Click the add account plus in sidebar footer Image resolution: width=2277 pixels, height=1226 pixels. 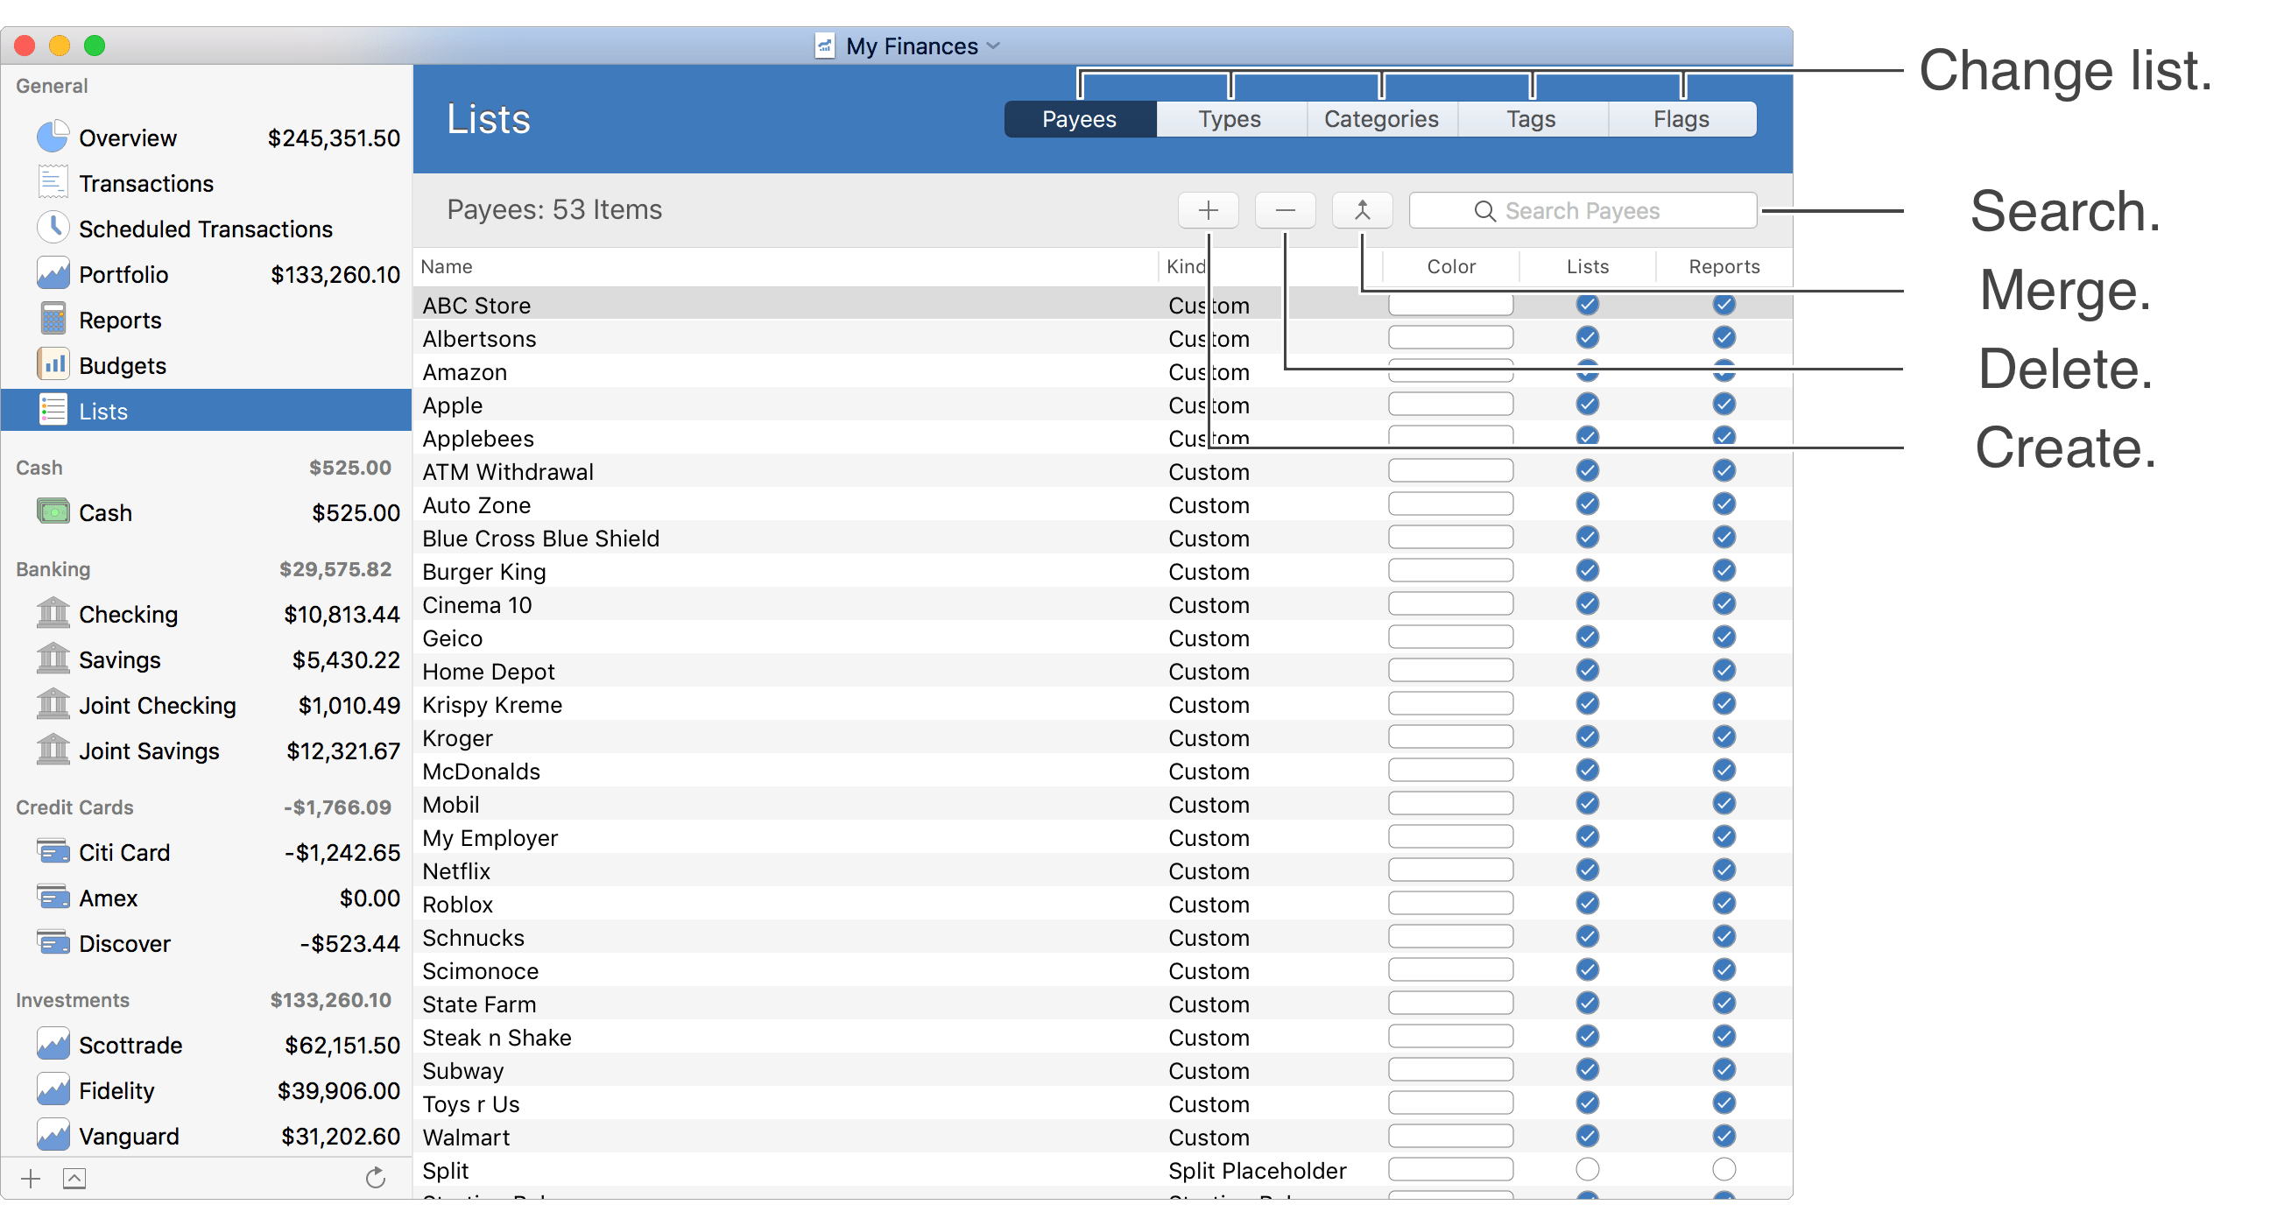tap(31, 1178)
